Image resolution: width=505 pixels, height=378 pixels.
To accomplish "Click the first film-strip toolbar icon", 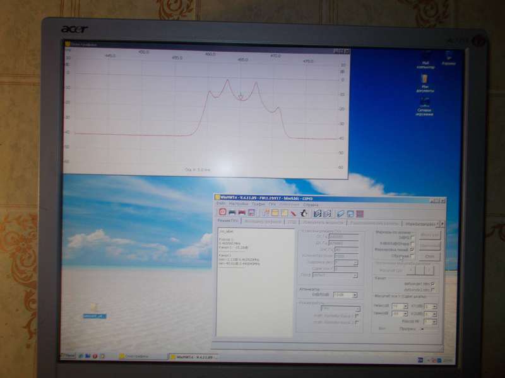I will pyautogui.click(x=318, y=214).
